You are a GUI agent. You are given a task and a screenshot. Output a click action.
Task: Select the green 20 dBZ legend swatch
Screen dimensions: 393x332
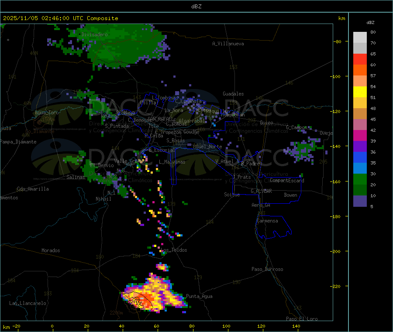tap(360, 179)
